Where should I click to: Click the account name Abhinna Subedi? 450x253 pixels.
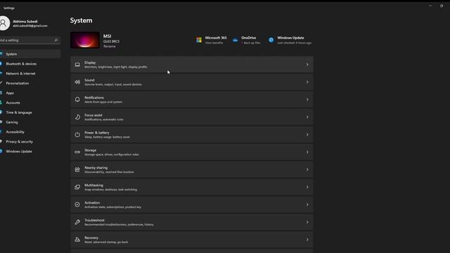pyautogui.click(x=25, y=22)
